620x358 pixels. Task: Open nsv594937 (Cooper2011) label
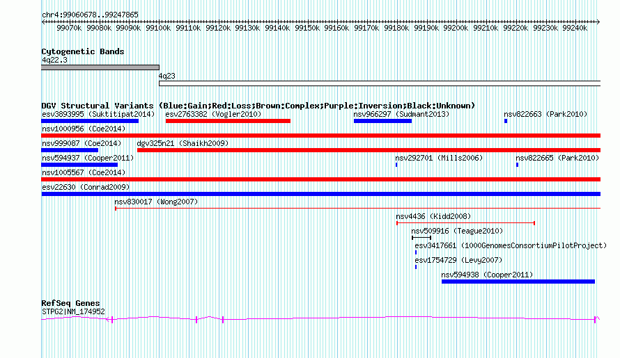coord(88,158)
